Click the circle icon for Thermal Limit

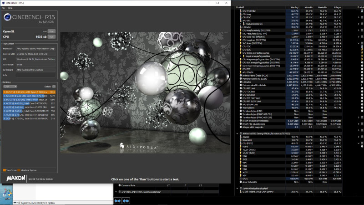point(241,108)
